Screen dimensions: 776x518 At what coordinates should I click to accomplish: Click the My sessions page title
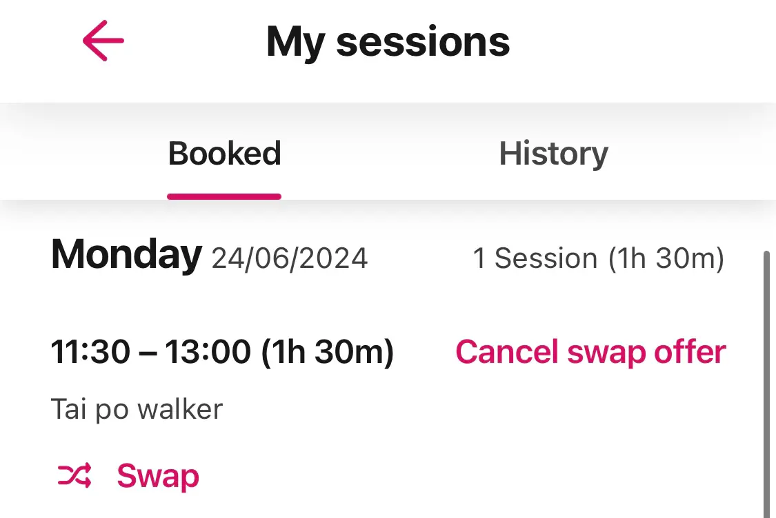388,43
